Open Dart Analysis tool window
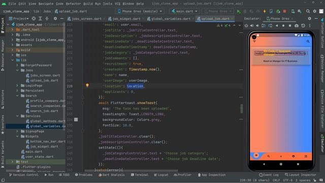Screen dimensions: 325x183 click(x=112, y=175)
